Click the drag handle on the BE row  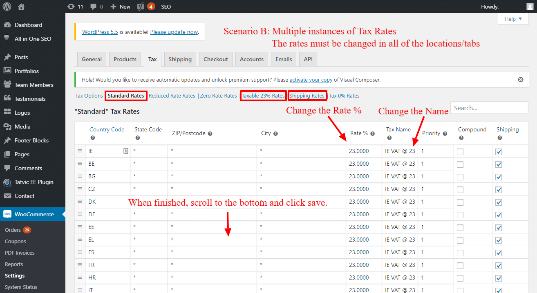pyautogui.click(x=80, y=164)
